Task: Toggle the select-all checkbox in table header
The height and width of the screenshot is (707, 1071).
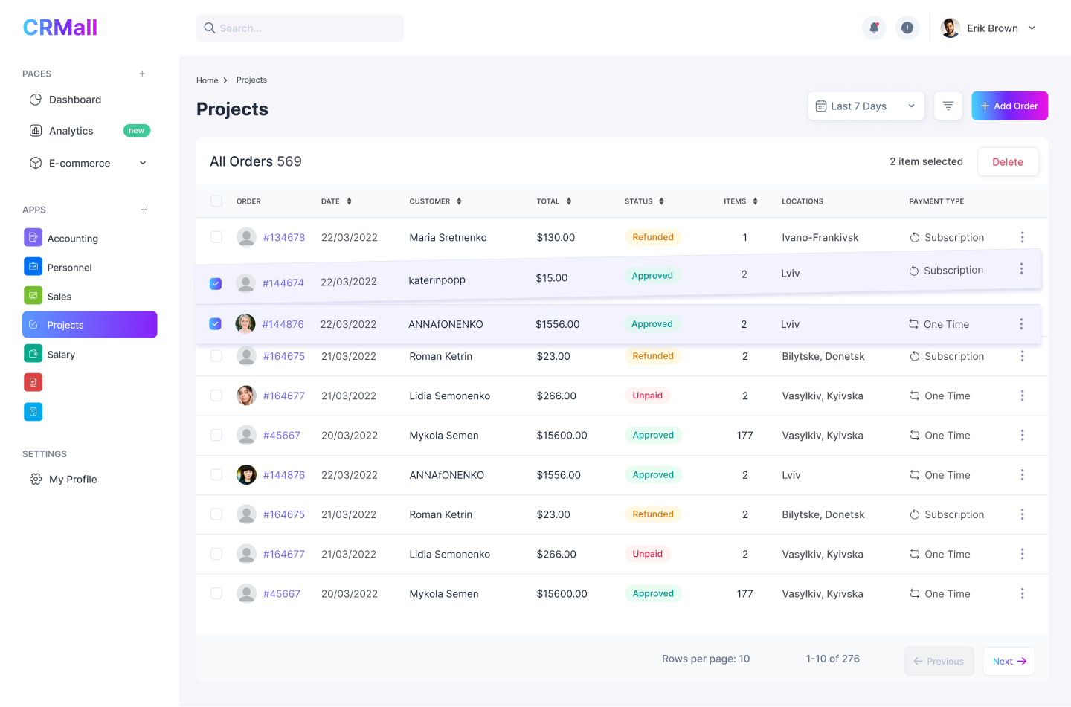Action: [216, 201]
